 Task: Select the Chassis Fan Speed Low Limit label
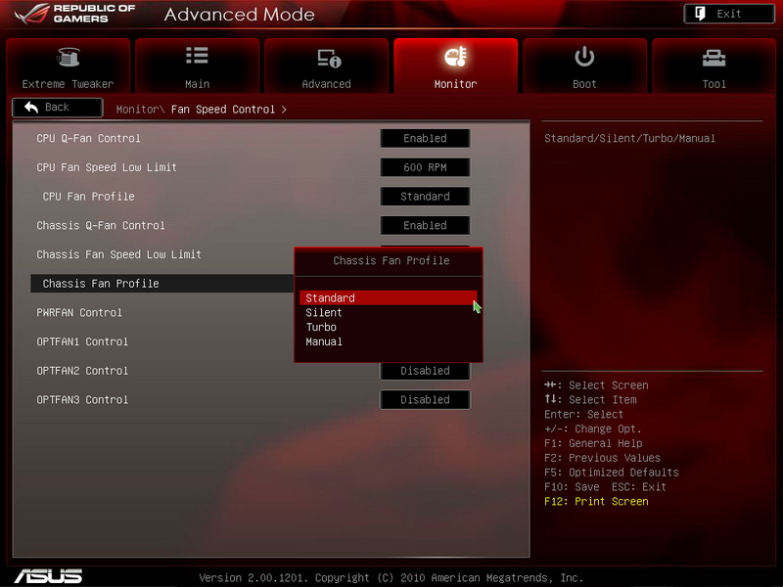point(118,254)
